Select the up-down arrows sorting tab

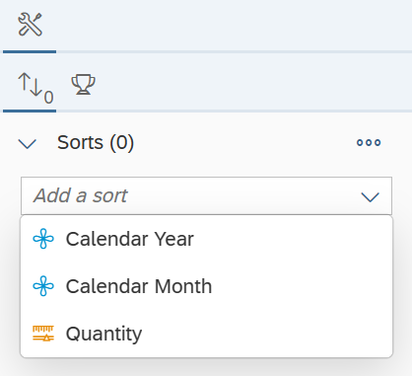[30, 84]
